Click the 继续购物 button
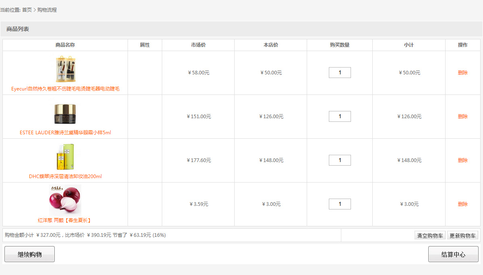 coord(29,254)
